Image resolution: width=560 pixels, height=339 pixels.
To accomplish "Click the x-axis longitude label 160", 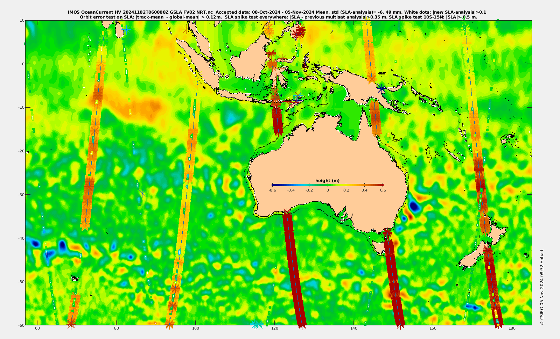I will 433,329.
